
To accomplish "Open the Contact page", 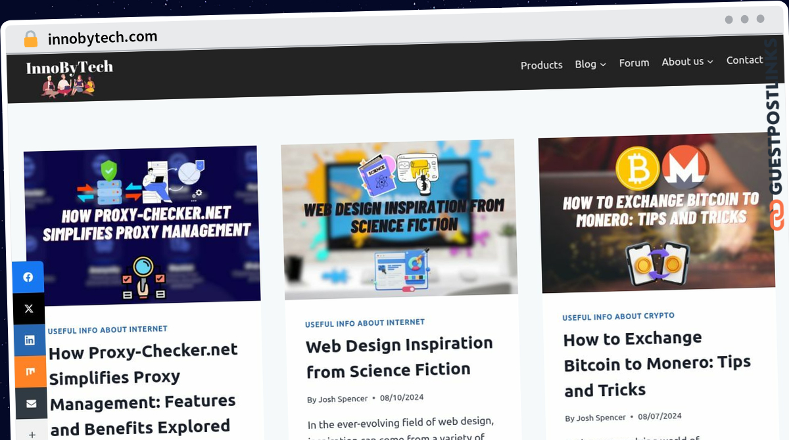I will (744, 60).
